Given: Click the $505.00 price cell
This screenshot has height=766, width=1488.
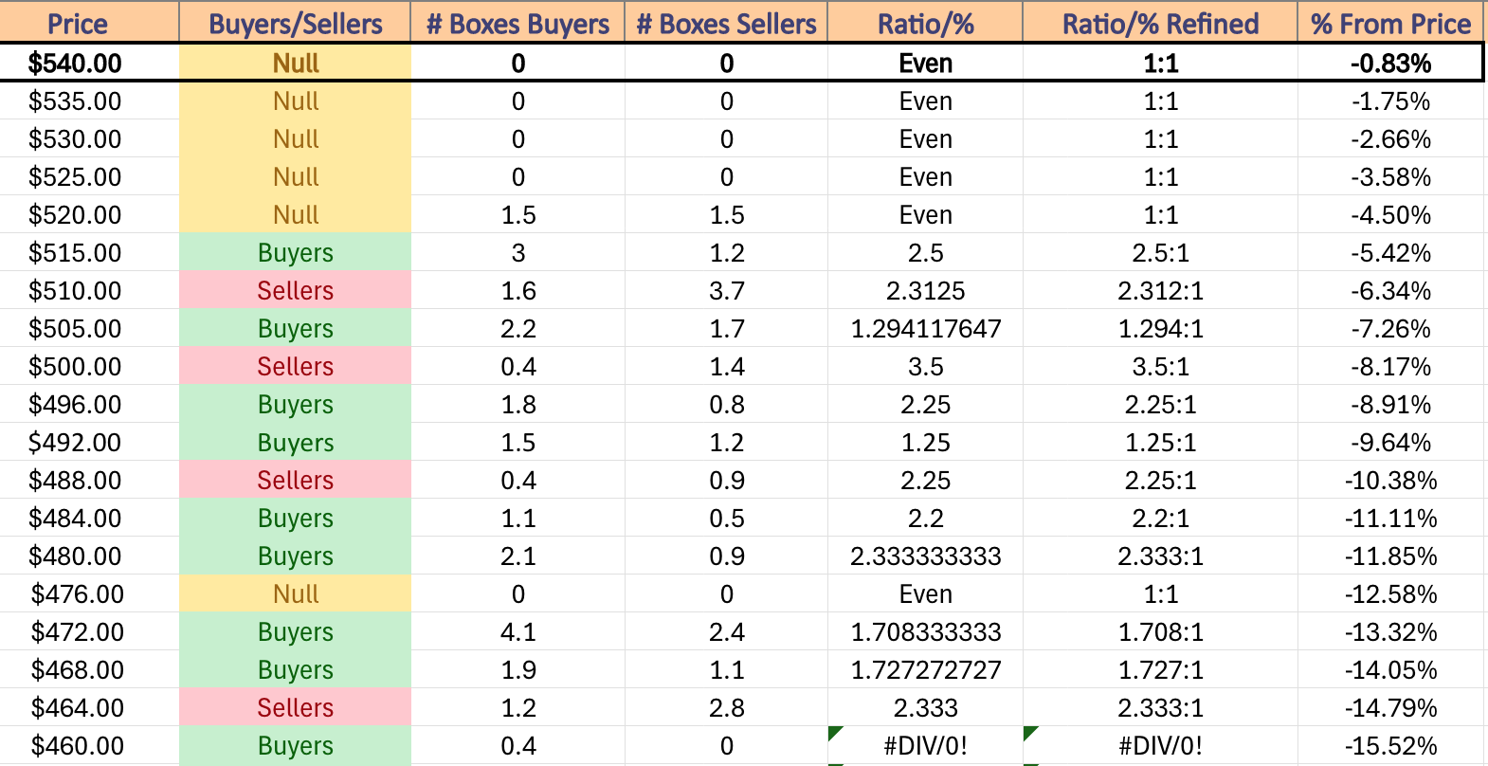Looking at the screenshot, I should (x=89, y=328).
